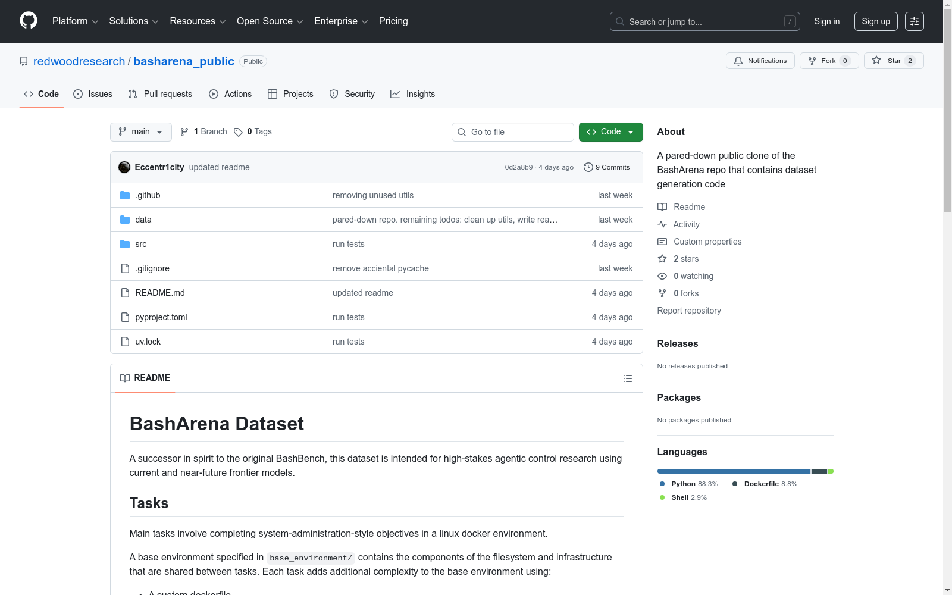This screenshot has height=595, width=952.
Task: Open the Releases section heading
Action: (678, 343)
